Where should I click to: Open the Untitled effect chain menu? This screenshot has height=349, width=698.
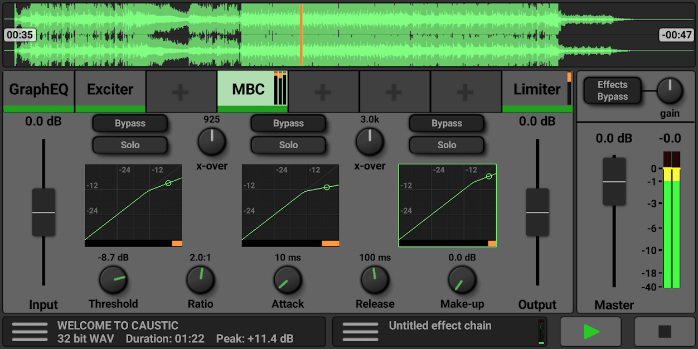click(360, 331)
